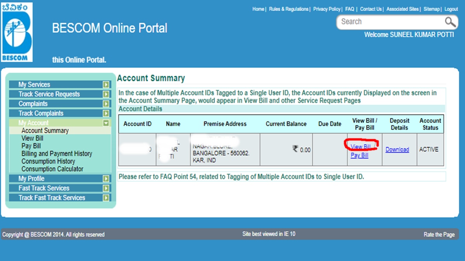This screenshot has width=465, height=261.
Task: Download the deposit details
Action: [397, 150]
